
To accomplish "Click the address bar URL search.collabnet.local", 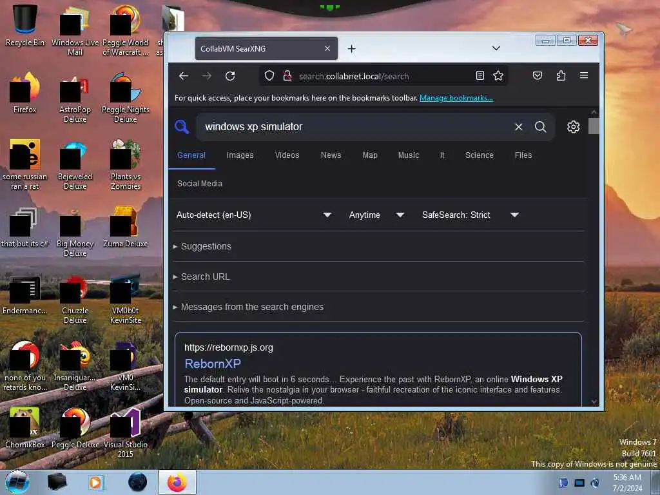I will coord(354,76).
